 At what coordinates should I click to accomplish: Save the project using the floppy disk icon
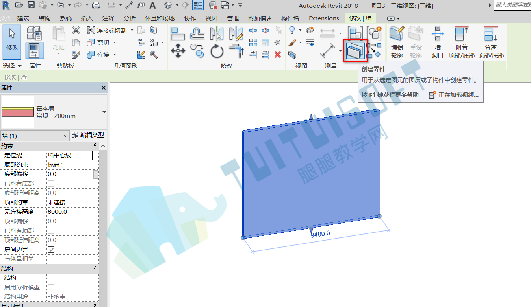[x=31, y=5]
